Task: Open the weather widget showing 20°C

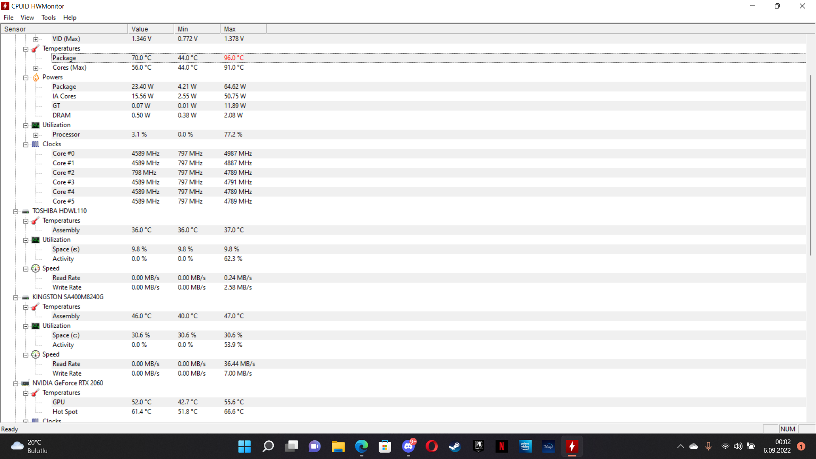Action: click(29, 446)
